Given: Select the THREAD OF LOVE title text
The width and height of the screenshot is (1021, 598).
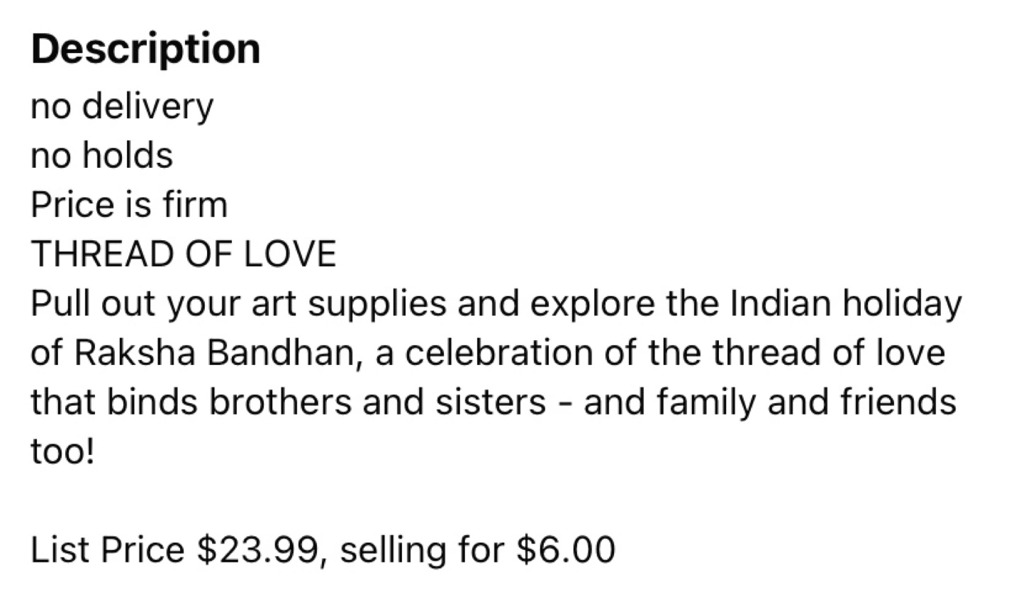Looking at the screenshot, I should tap(184, 254).
